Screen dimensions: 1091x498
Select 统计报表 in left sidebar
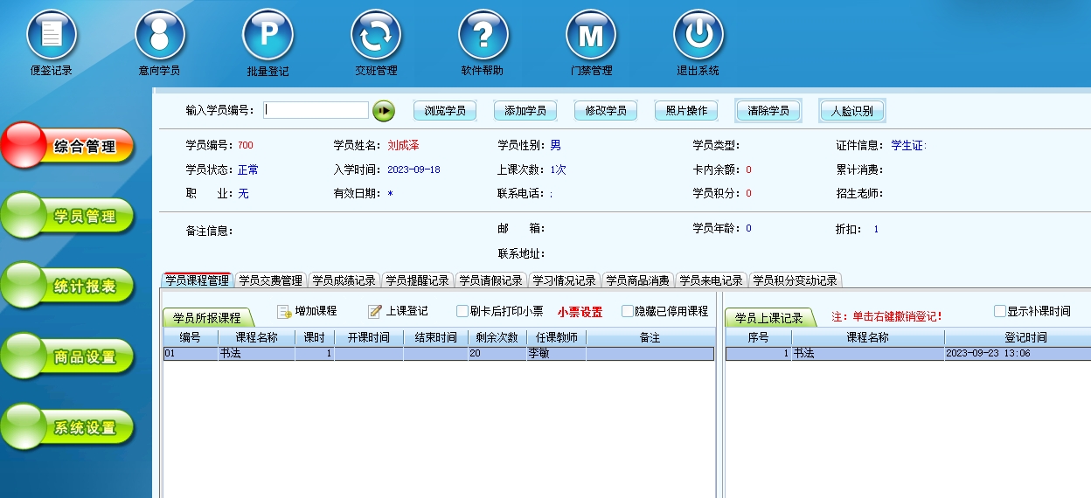69,287
